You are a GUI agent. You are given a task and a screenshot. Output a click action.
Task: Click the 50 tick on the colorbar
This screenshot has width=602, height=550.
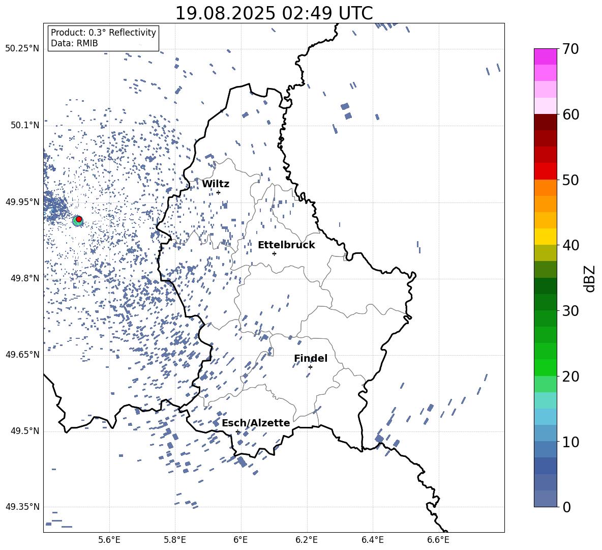click(x=570, y=180)
